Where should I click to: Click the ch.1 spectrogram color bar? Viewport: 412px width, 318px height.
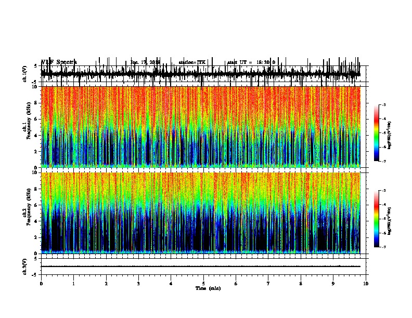pos(377,133)
